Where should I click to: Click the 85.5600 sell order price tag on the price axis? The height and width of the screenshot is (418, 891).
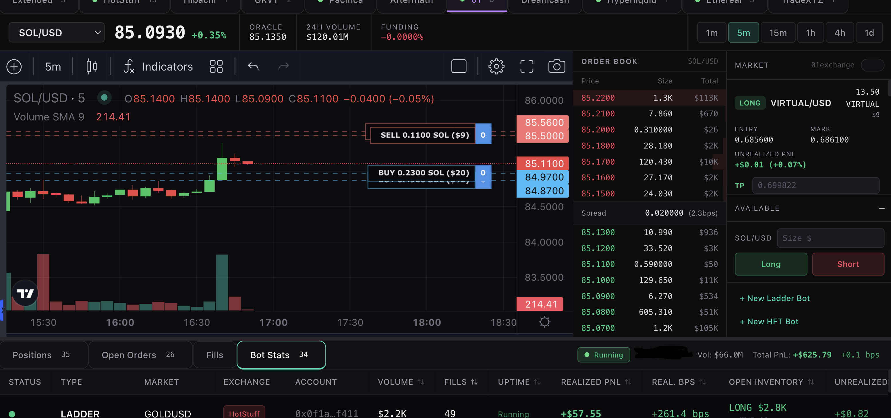543,122
